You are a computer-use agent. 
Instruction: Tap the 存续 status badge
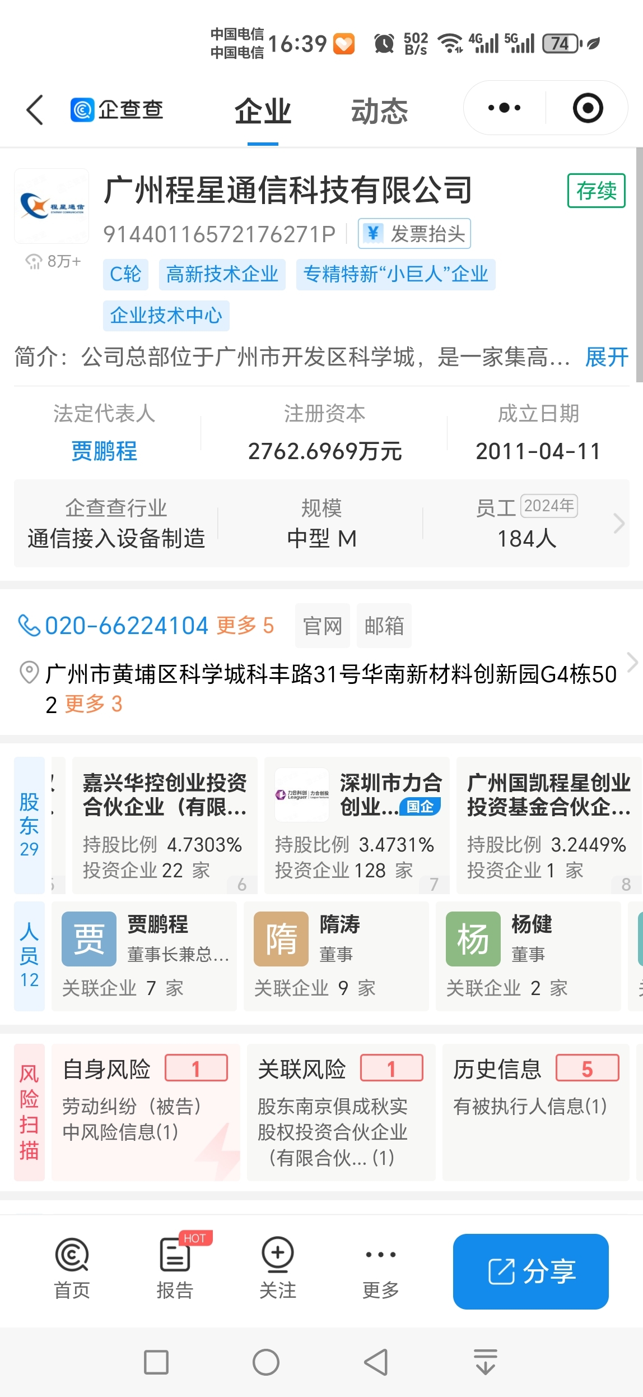click(596, 191)
